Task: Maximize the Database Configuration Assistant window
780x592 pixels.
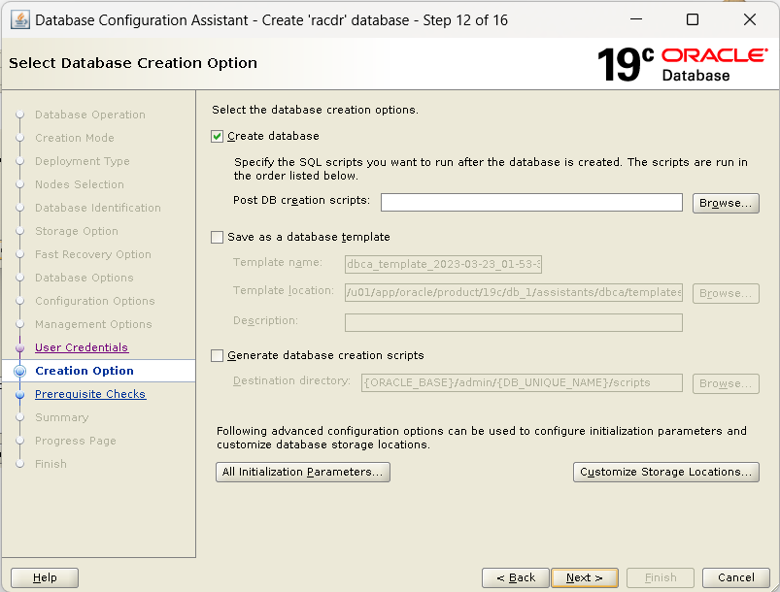Action: pyautogui.click(x=693, y=19)
